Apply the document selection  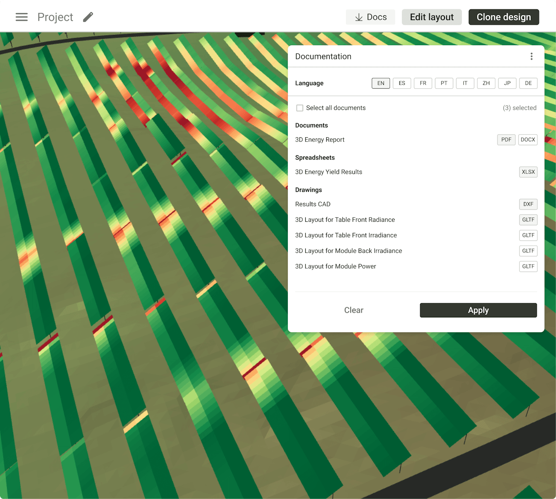478,310
